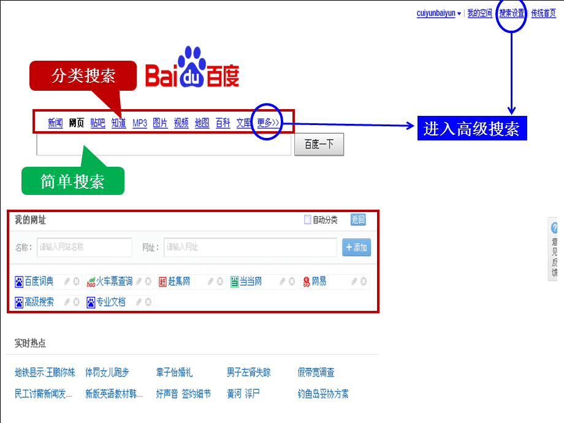Click the +添加 button
Image resolution: width=564 pixels, height=423 pixels.
(356, 248)
